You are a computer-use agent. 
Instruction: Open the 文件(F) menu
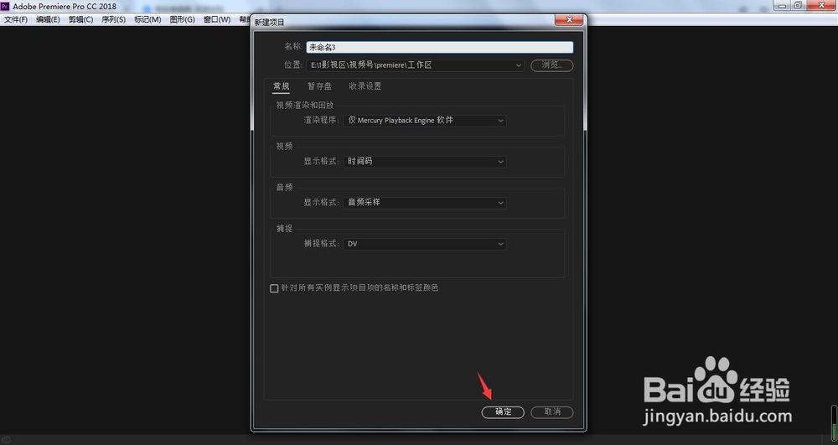(15, 20)
